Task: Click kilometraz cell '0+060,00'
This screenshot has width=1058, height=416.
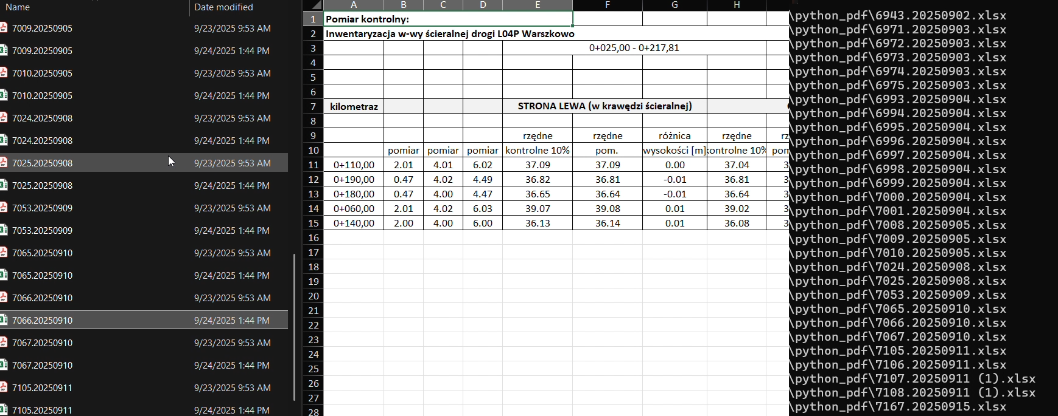Action: click(354, 208)
